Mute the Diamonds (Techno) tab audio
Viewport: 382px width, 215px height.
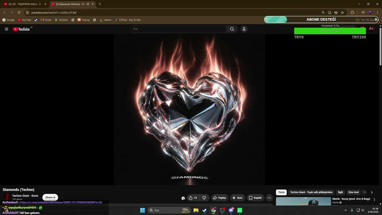click(88, 4)
